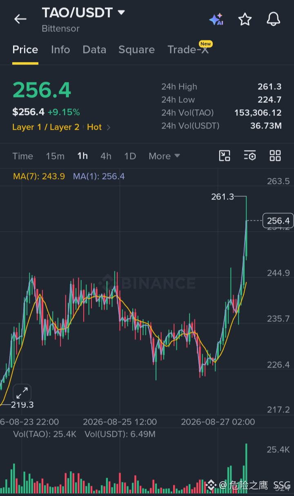Switch to the Price tab
294x496 pixels.
[x=25, y=50]
